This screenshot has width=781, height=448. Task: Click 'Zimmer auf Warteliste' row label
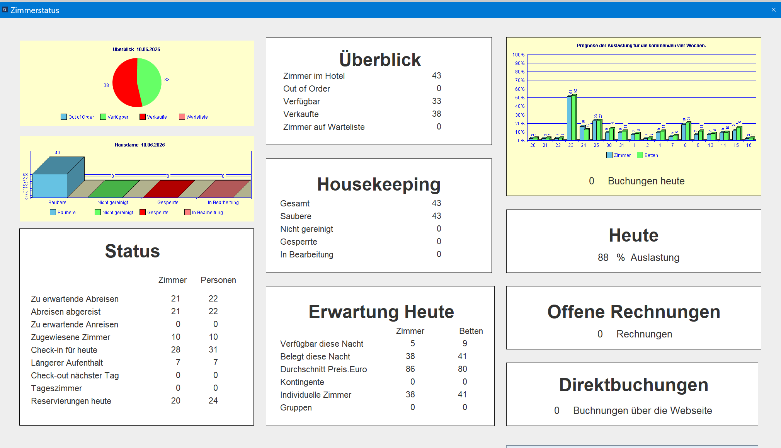[324, 127]
